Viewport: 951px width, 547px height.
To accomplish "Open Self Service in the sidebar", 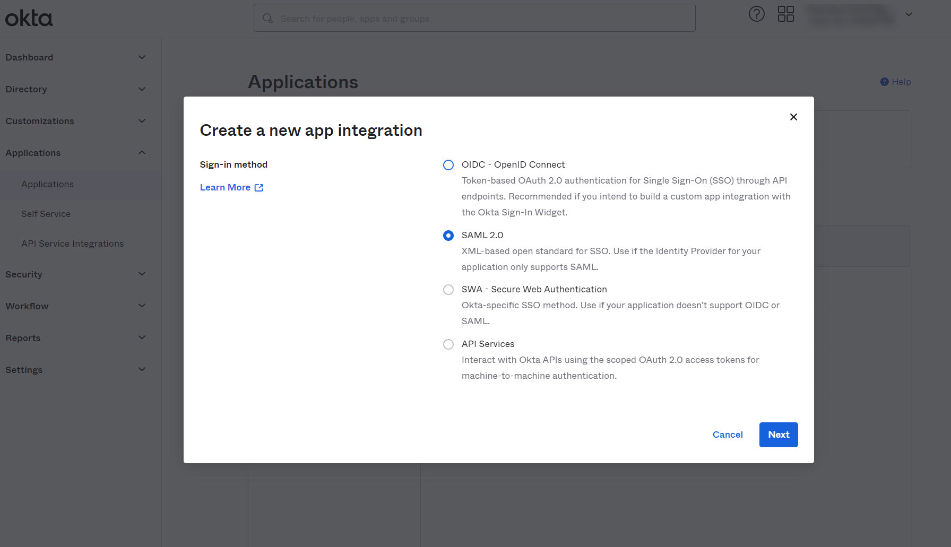I will tap(46, 214).
